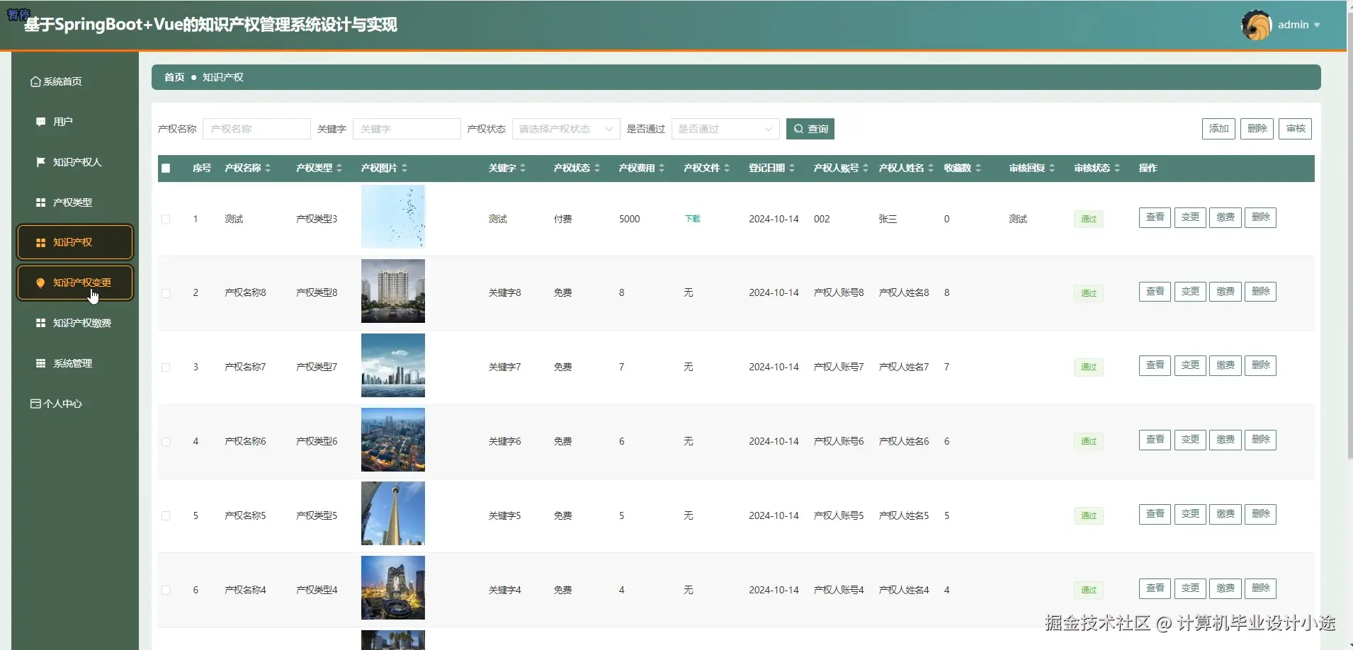The height and width of the screenshot is (650, 1353).
Task: Click the admin avatar image
Action: tap(1257, 24)
